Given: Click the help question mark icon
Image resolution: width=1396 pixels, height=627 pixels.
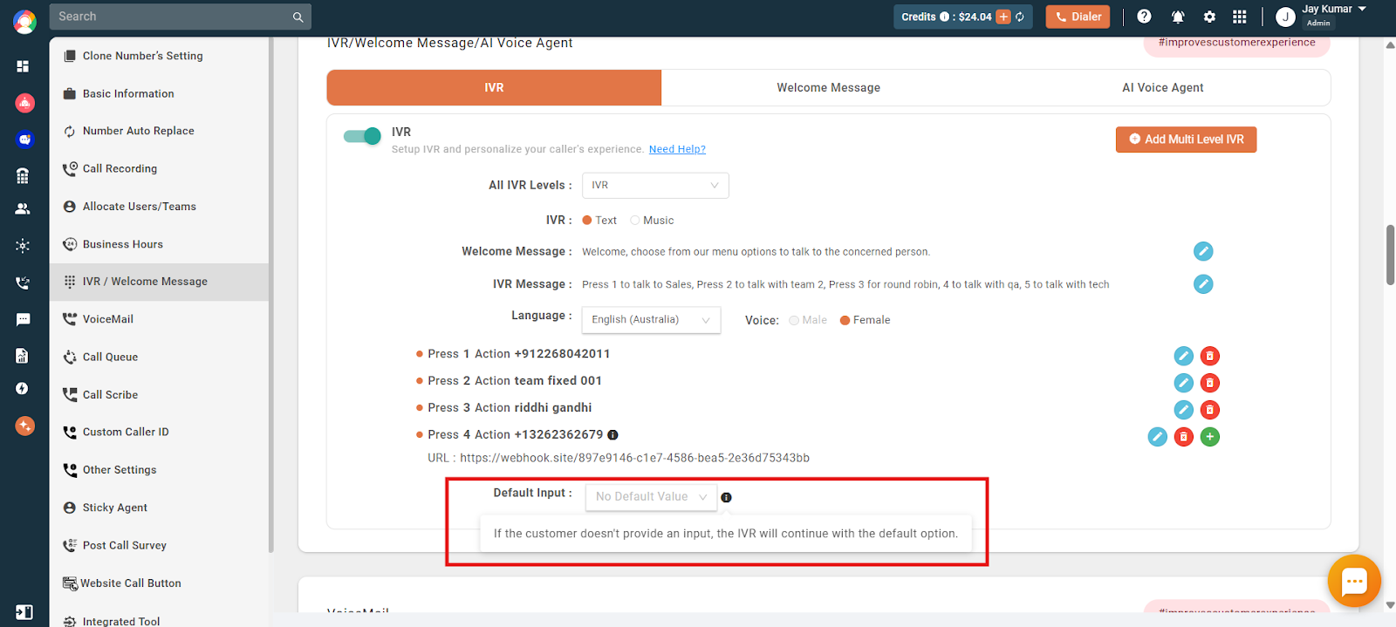Looking at the screenshot, I should (x=1144, y=17).
